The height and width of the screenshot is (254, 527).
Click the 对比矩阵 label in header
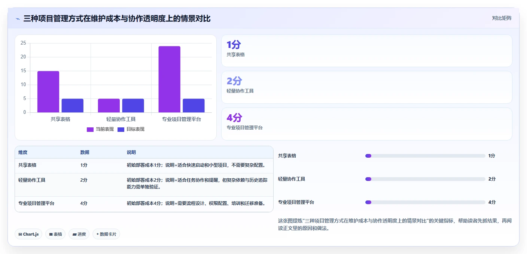502,18
